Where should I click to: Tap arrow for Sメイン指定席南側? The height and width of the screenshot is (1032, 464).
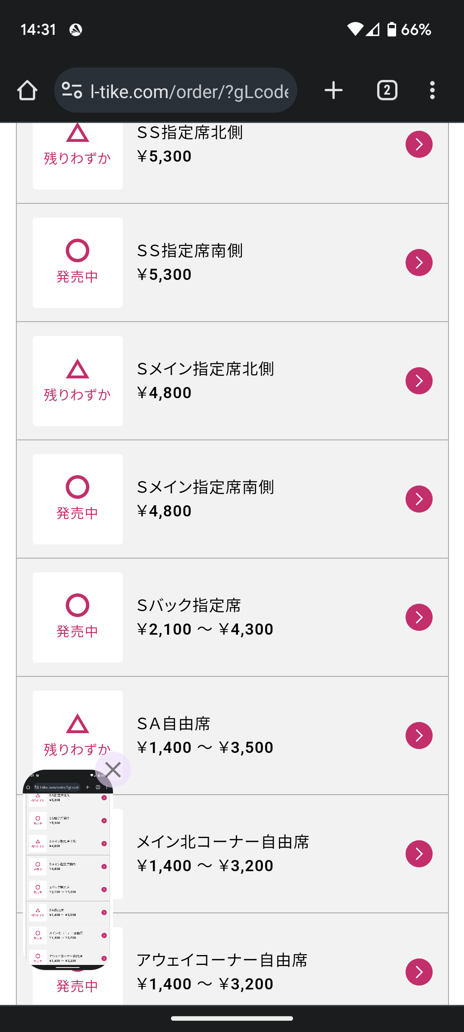point(419,499)
